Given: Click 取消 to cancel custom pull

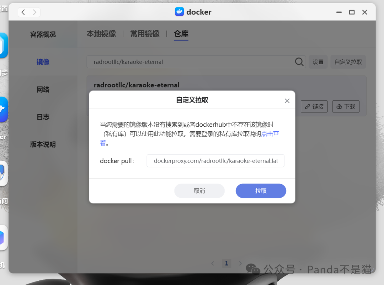Looking at the screenshot, I should click(x=199, y=191).
